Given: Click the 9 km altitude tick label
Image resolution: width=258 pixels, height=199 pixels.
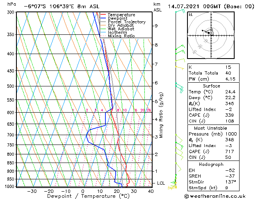Looking at the screenshot, I should pyautogui.click(x=156, y=26).
